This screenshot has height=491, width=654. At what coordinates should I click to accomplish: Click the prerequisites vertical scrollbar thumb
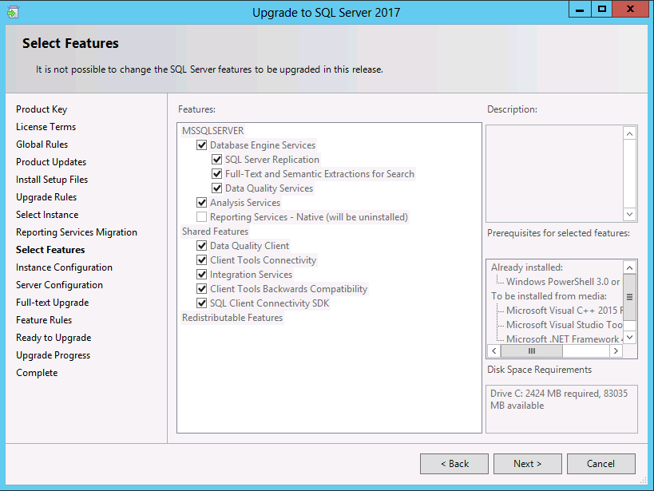click(630, 297)
